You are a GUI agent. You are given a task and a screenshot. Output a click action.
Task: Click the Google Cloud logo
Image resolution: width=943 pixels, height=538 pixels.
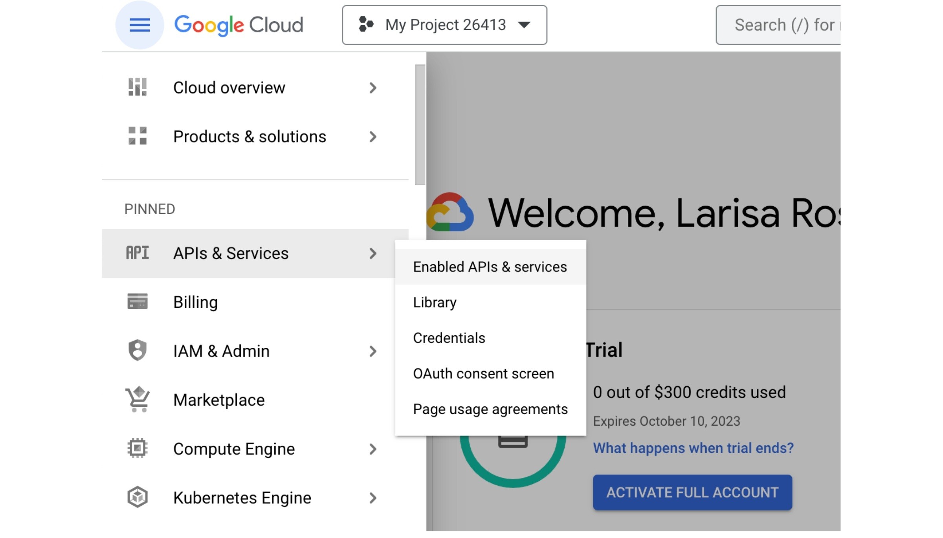click(x=239, y=25)
